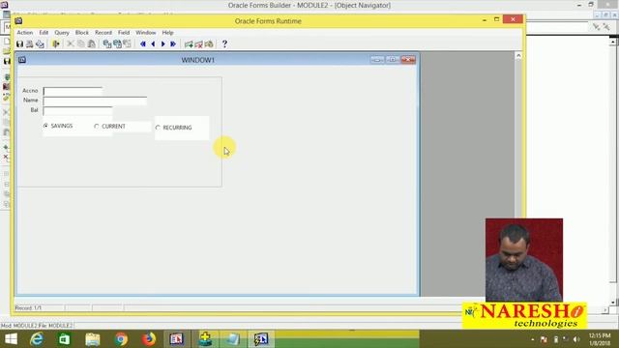Click the Remove Record toolbar icon

[199, 43]
